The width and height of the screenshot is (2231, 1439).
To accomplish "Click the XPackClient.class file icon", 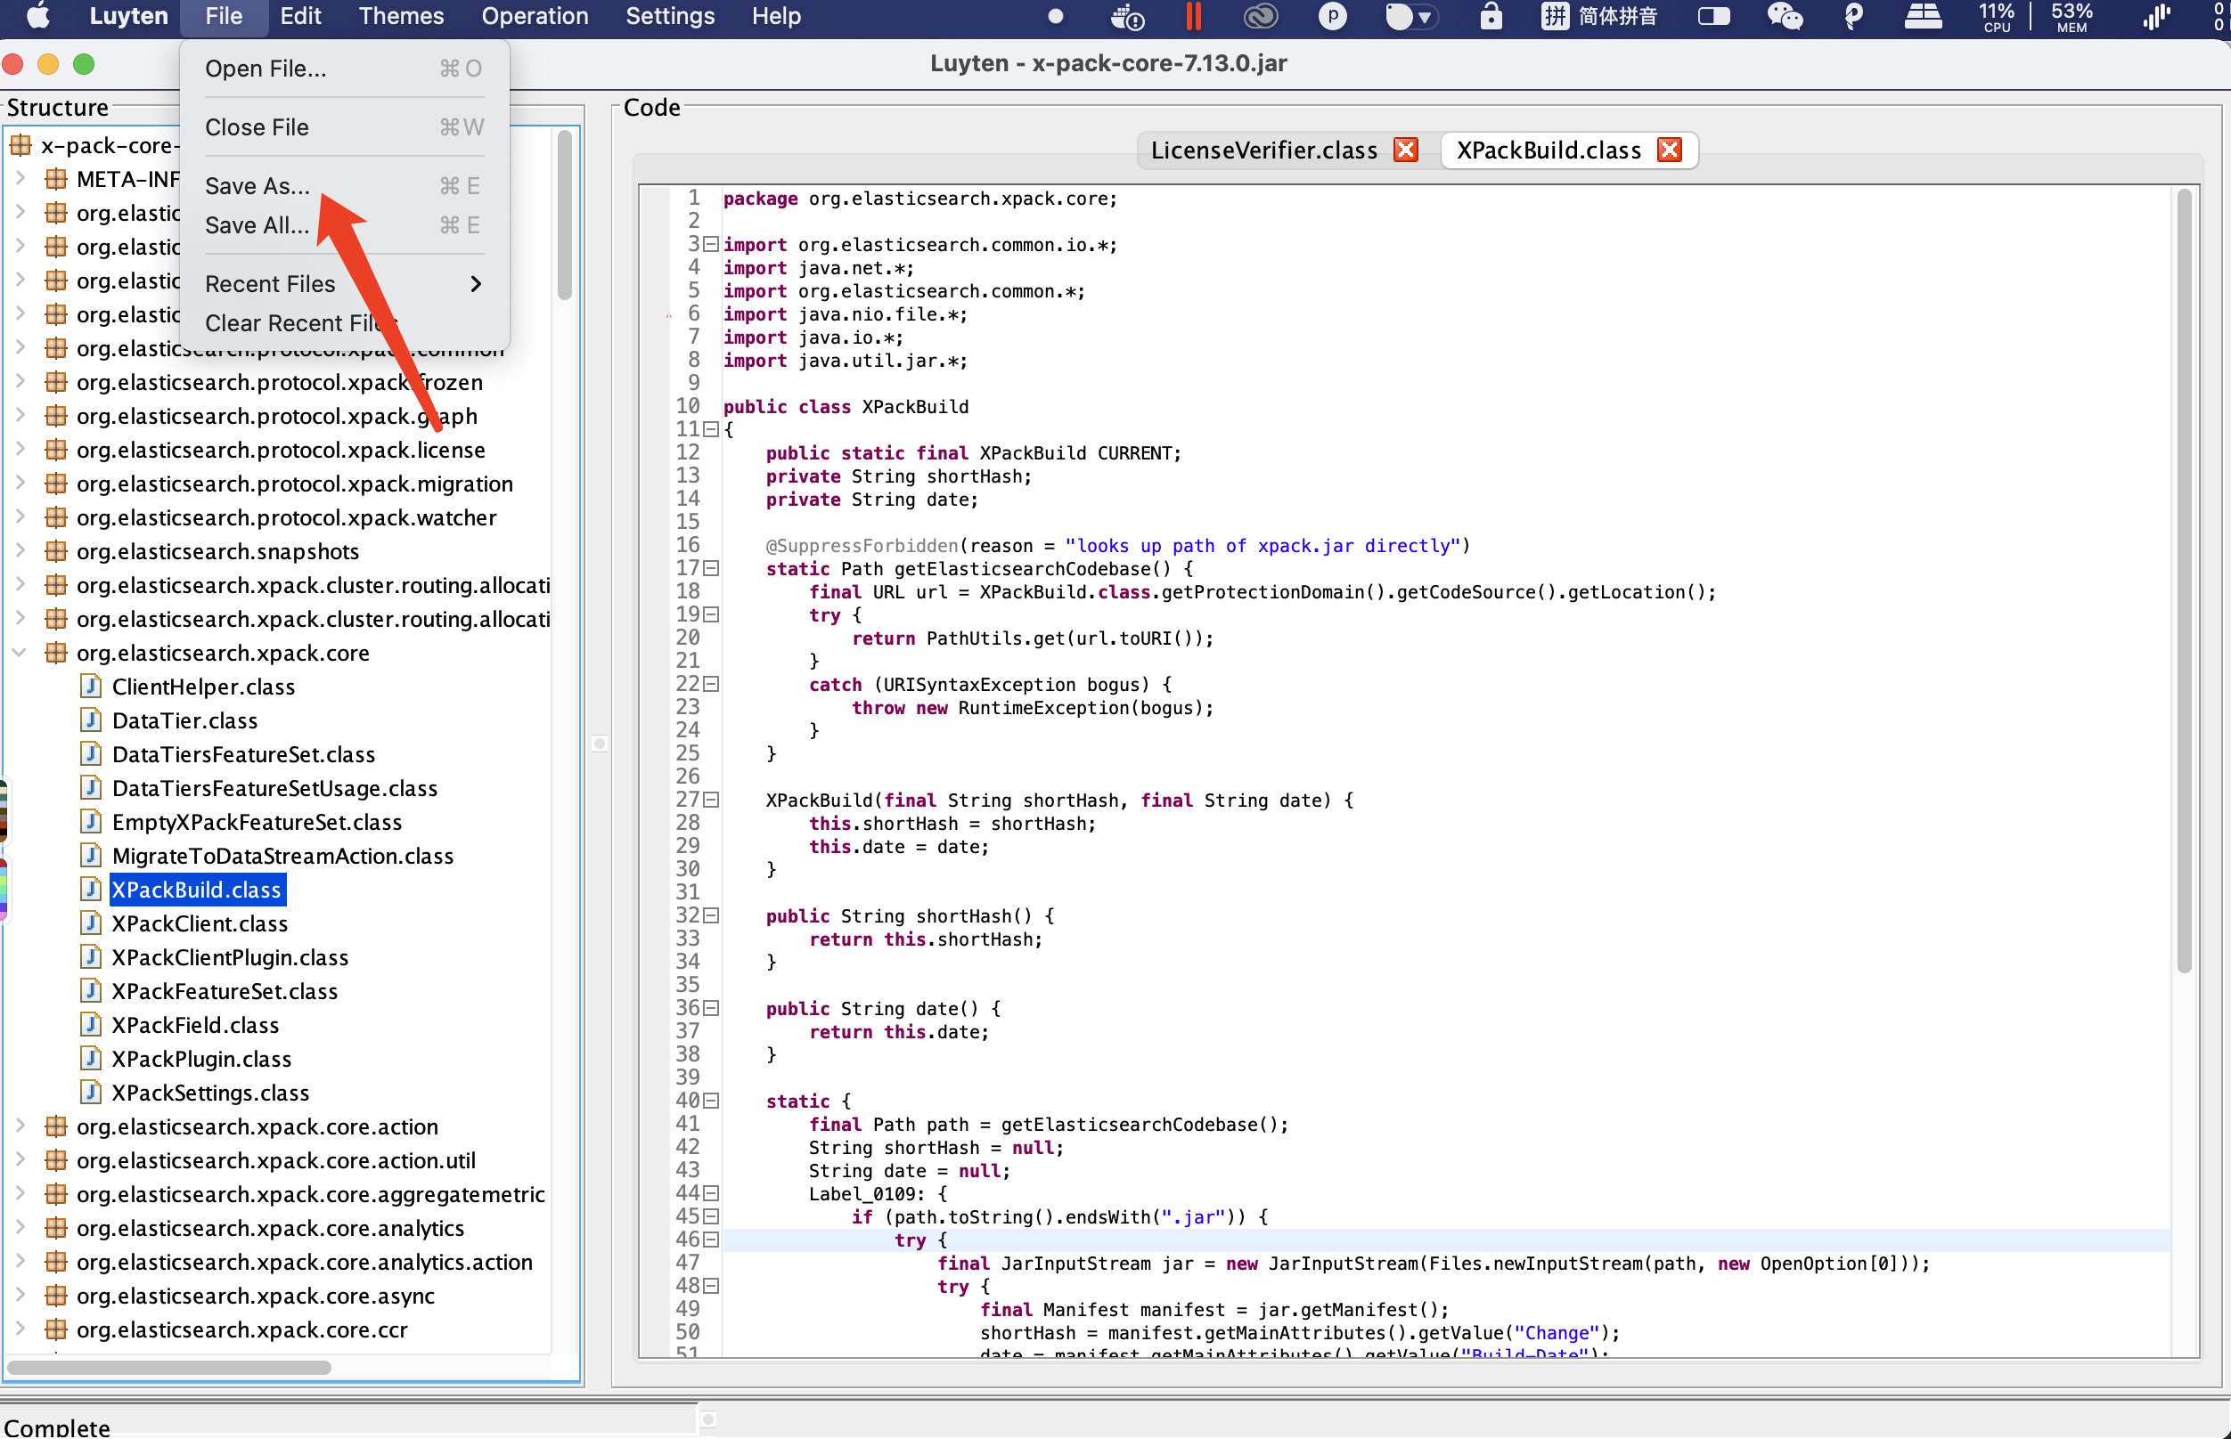I will point(91,923).
